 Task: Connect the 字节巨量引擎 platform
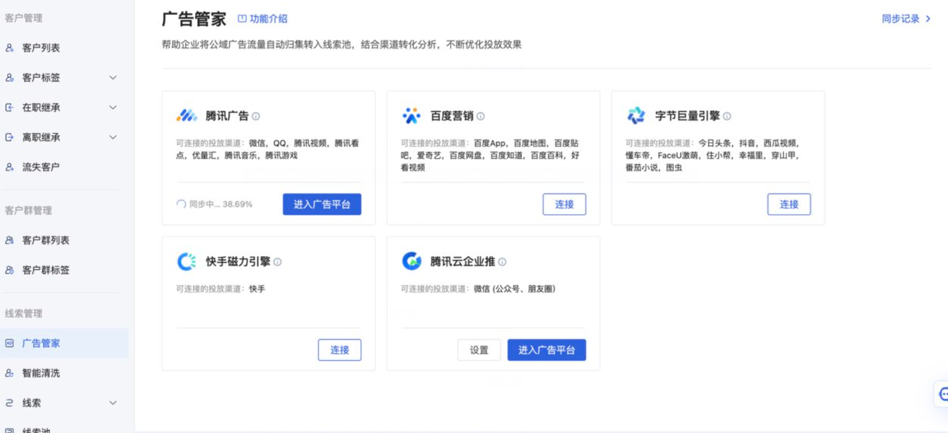pyautogui.click(x=789, y=204)
